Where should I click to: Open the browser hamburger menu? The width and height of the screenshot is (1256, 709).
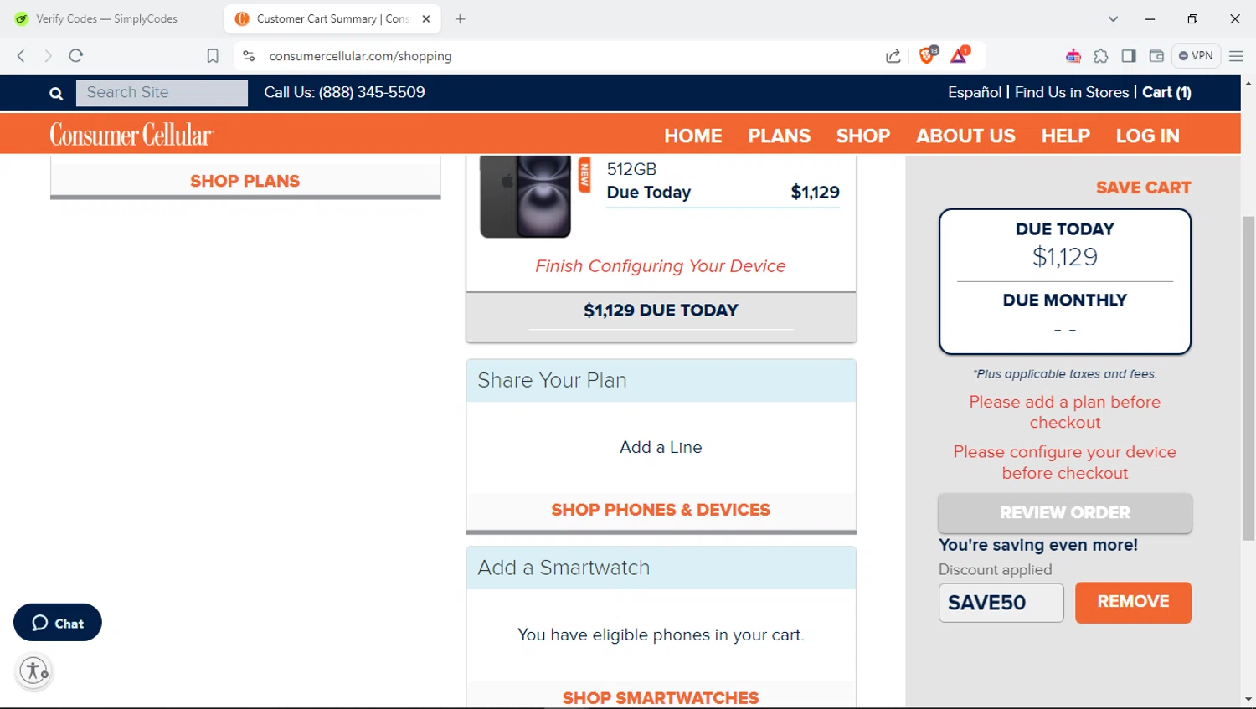pos(1236,56)
